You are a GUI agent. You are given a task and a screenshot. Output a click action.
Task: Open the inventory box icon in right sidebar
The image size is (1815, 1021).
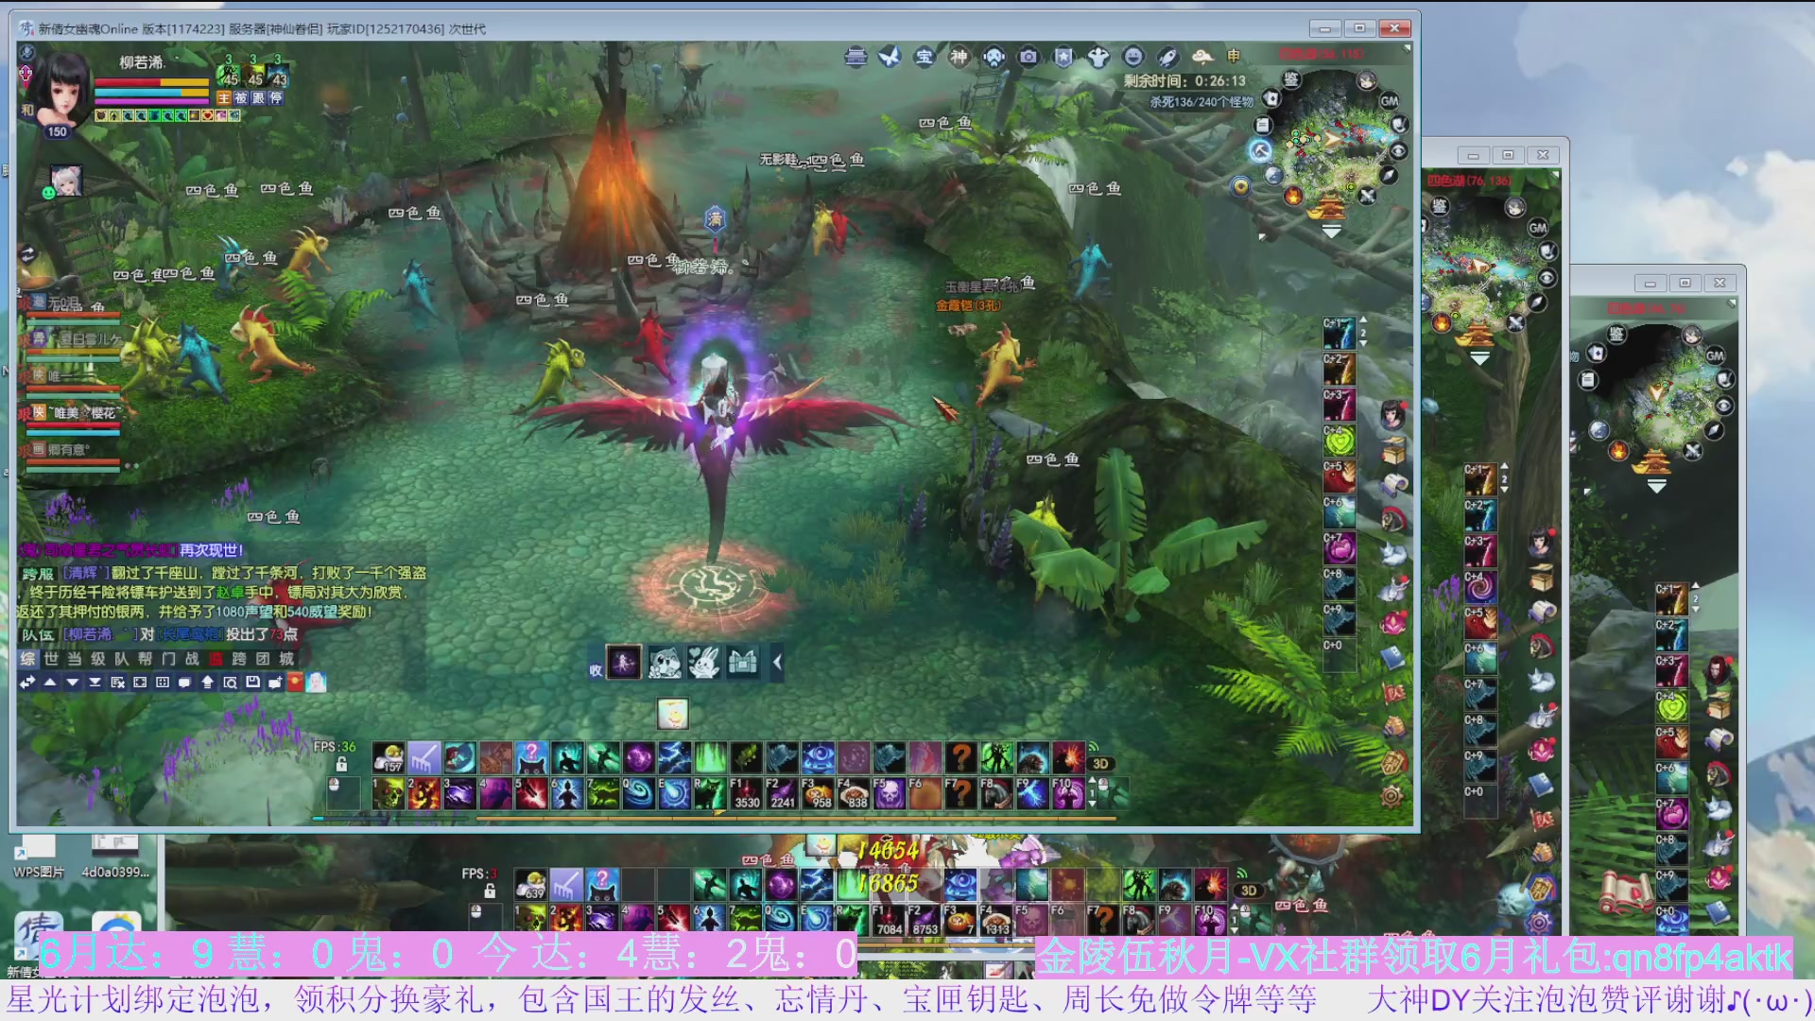[x=1392, y=451]
